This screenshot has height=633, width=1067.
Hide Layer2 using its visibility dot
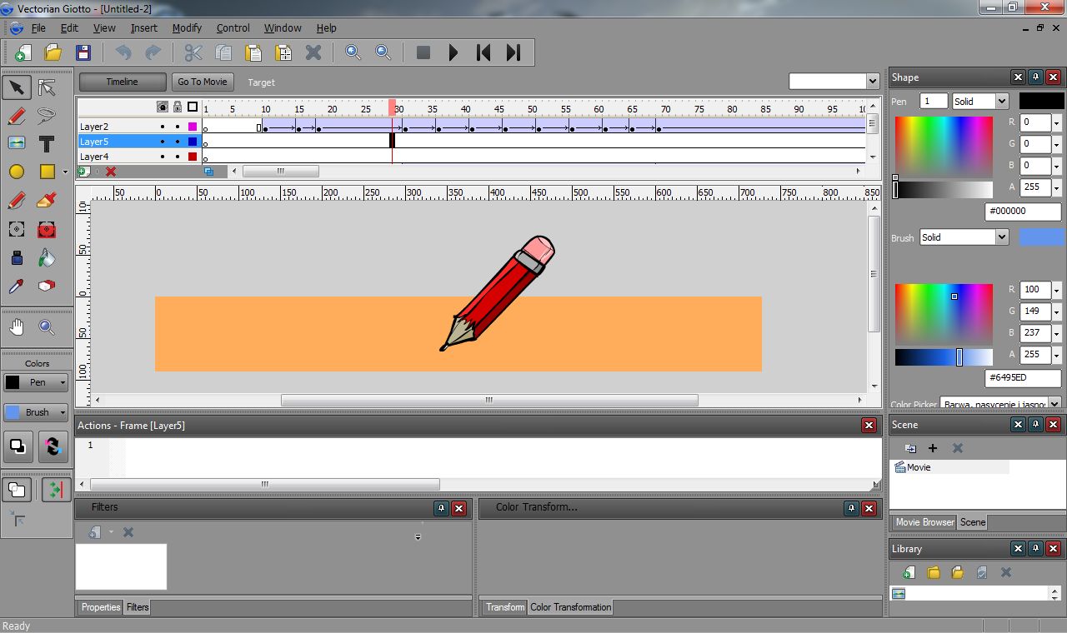[x=162, y=127]
